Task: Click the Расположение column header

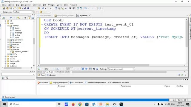Action: coord(126,86)
